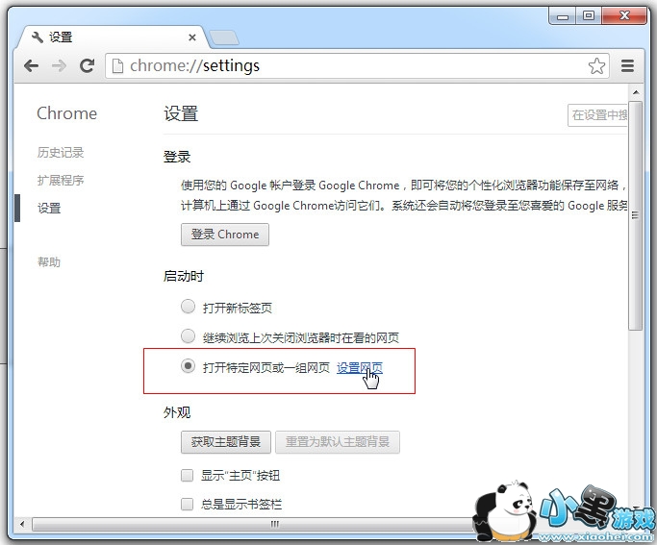The image size is (657, 545).
Task: Click the vertical scrollbar thumb
Action: [x=636, y=215]
